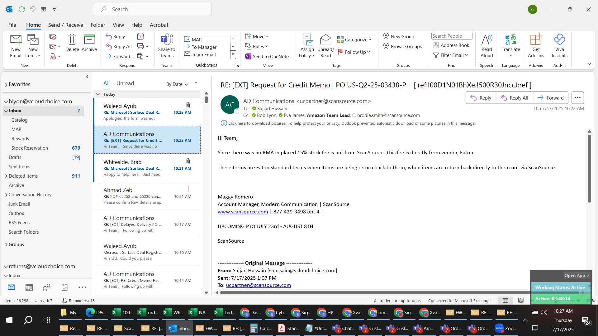Image resolution: width=598 pixels, height=336 pixels.
Task: Click Reply in the ribbon Respond group
Action: [x=115, y=36]
